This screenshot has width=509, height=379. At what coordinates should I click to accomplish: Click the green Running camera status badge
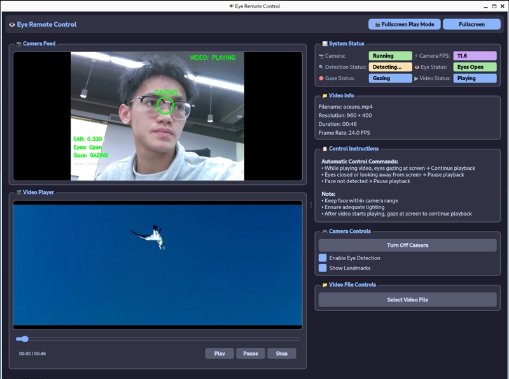(x=390, y=56)
